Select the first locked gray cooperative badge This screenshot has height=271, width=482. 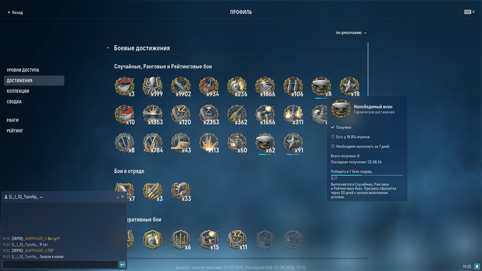(x=265, y=240)
